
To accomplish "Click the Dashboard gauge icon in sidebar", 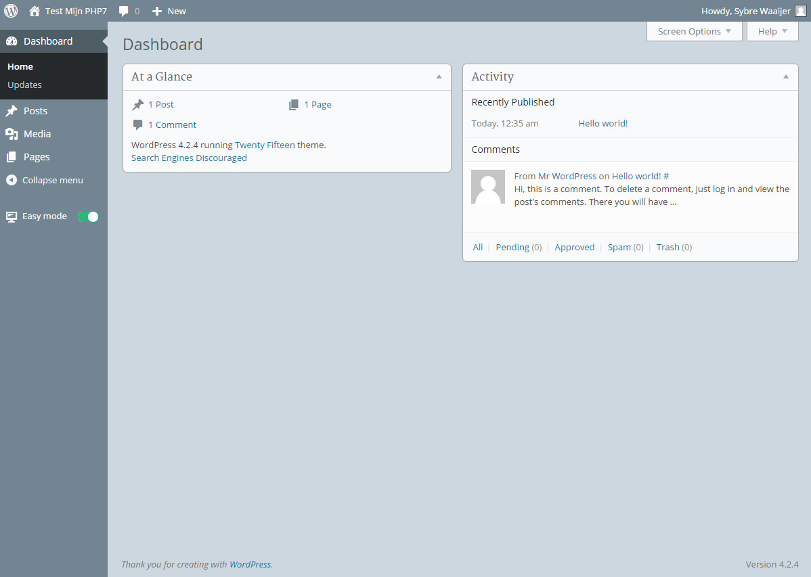I will coord(12,41).
